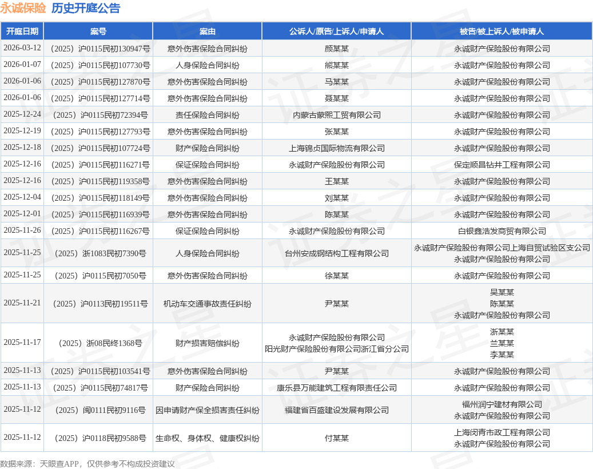Select case number (2025)沪0115民初103541号
Image resolution: width=593 pixels, height=469 pixels.
coord(100,372)
